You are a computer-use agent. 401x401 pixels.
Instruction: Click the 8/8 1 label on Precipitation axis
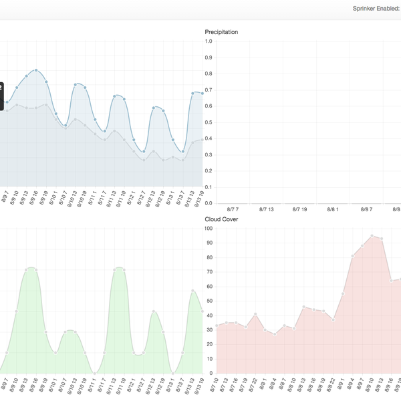(x=333, y=209)
